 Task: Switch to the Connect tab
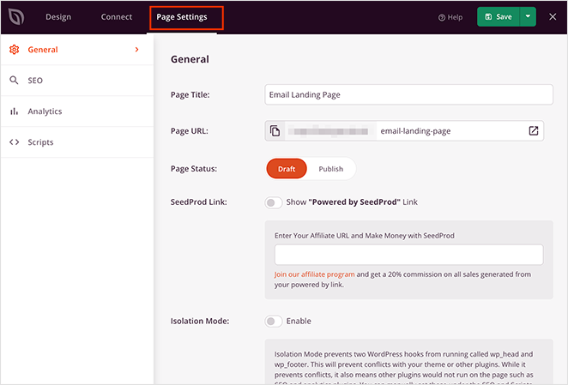[117, 16]
